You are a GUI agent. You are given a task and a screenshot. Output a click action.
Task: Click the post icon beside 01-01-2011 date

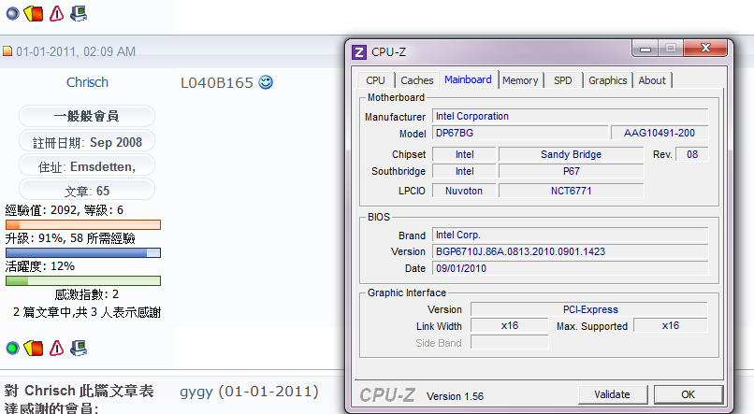[x=7, y=50]
